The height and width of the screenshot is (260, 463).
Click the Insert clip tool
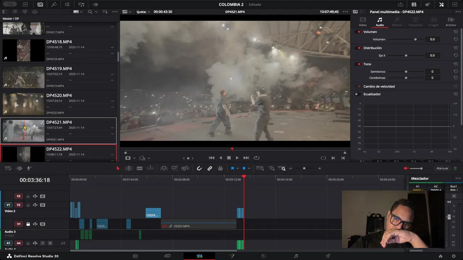(164, 168)
